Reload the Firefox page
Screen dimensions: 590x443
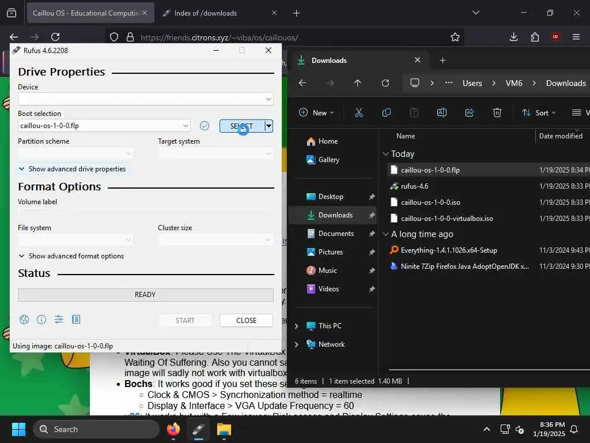(55, 37)
